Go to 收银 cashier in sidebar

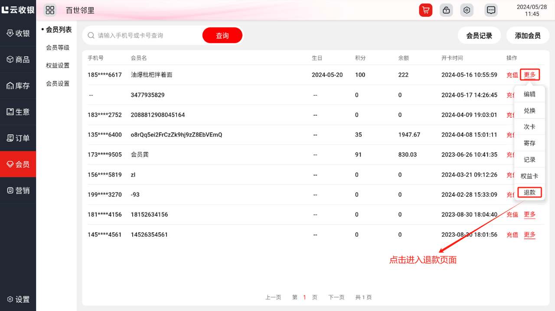(x=18, y=33)
